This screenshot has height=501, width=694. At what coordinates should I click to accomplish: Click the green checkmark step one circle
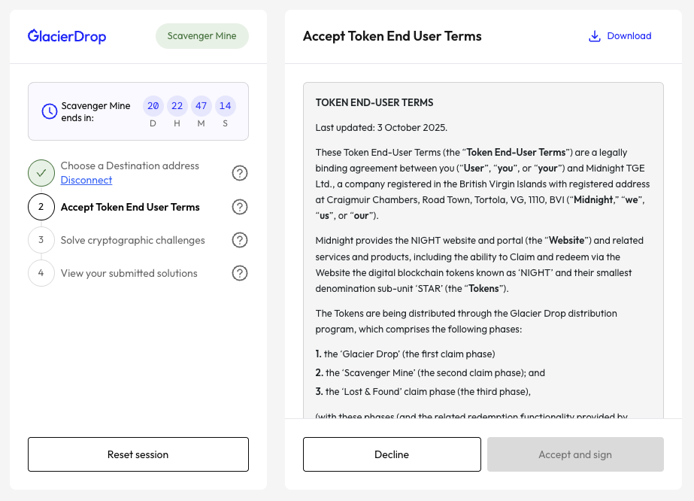click(41, 173)
